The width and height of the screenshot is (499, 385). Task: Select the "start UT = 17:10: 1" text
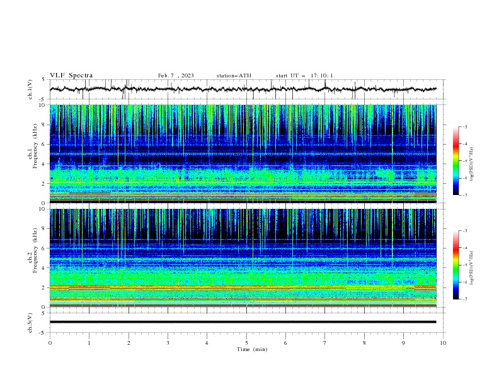coord(304,75)
